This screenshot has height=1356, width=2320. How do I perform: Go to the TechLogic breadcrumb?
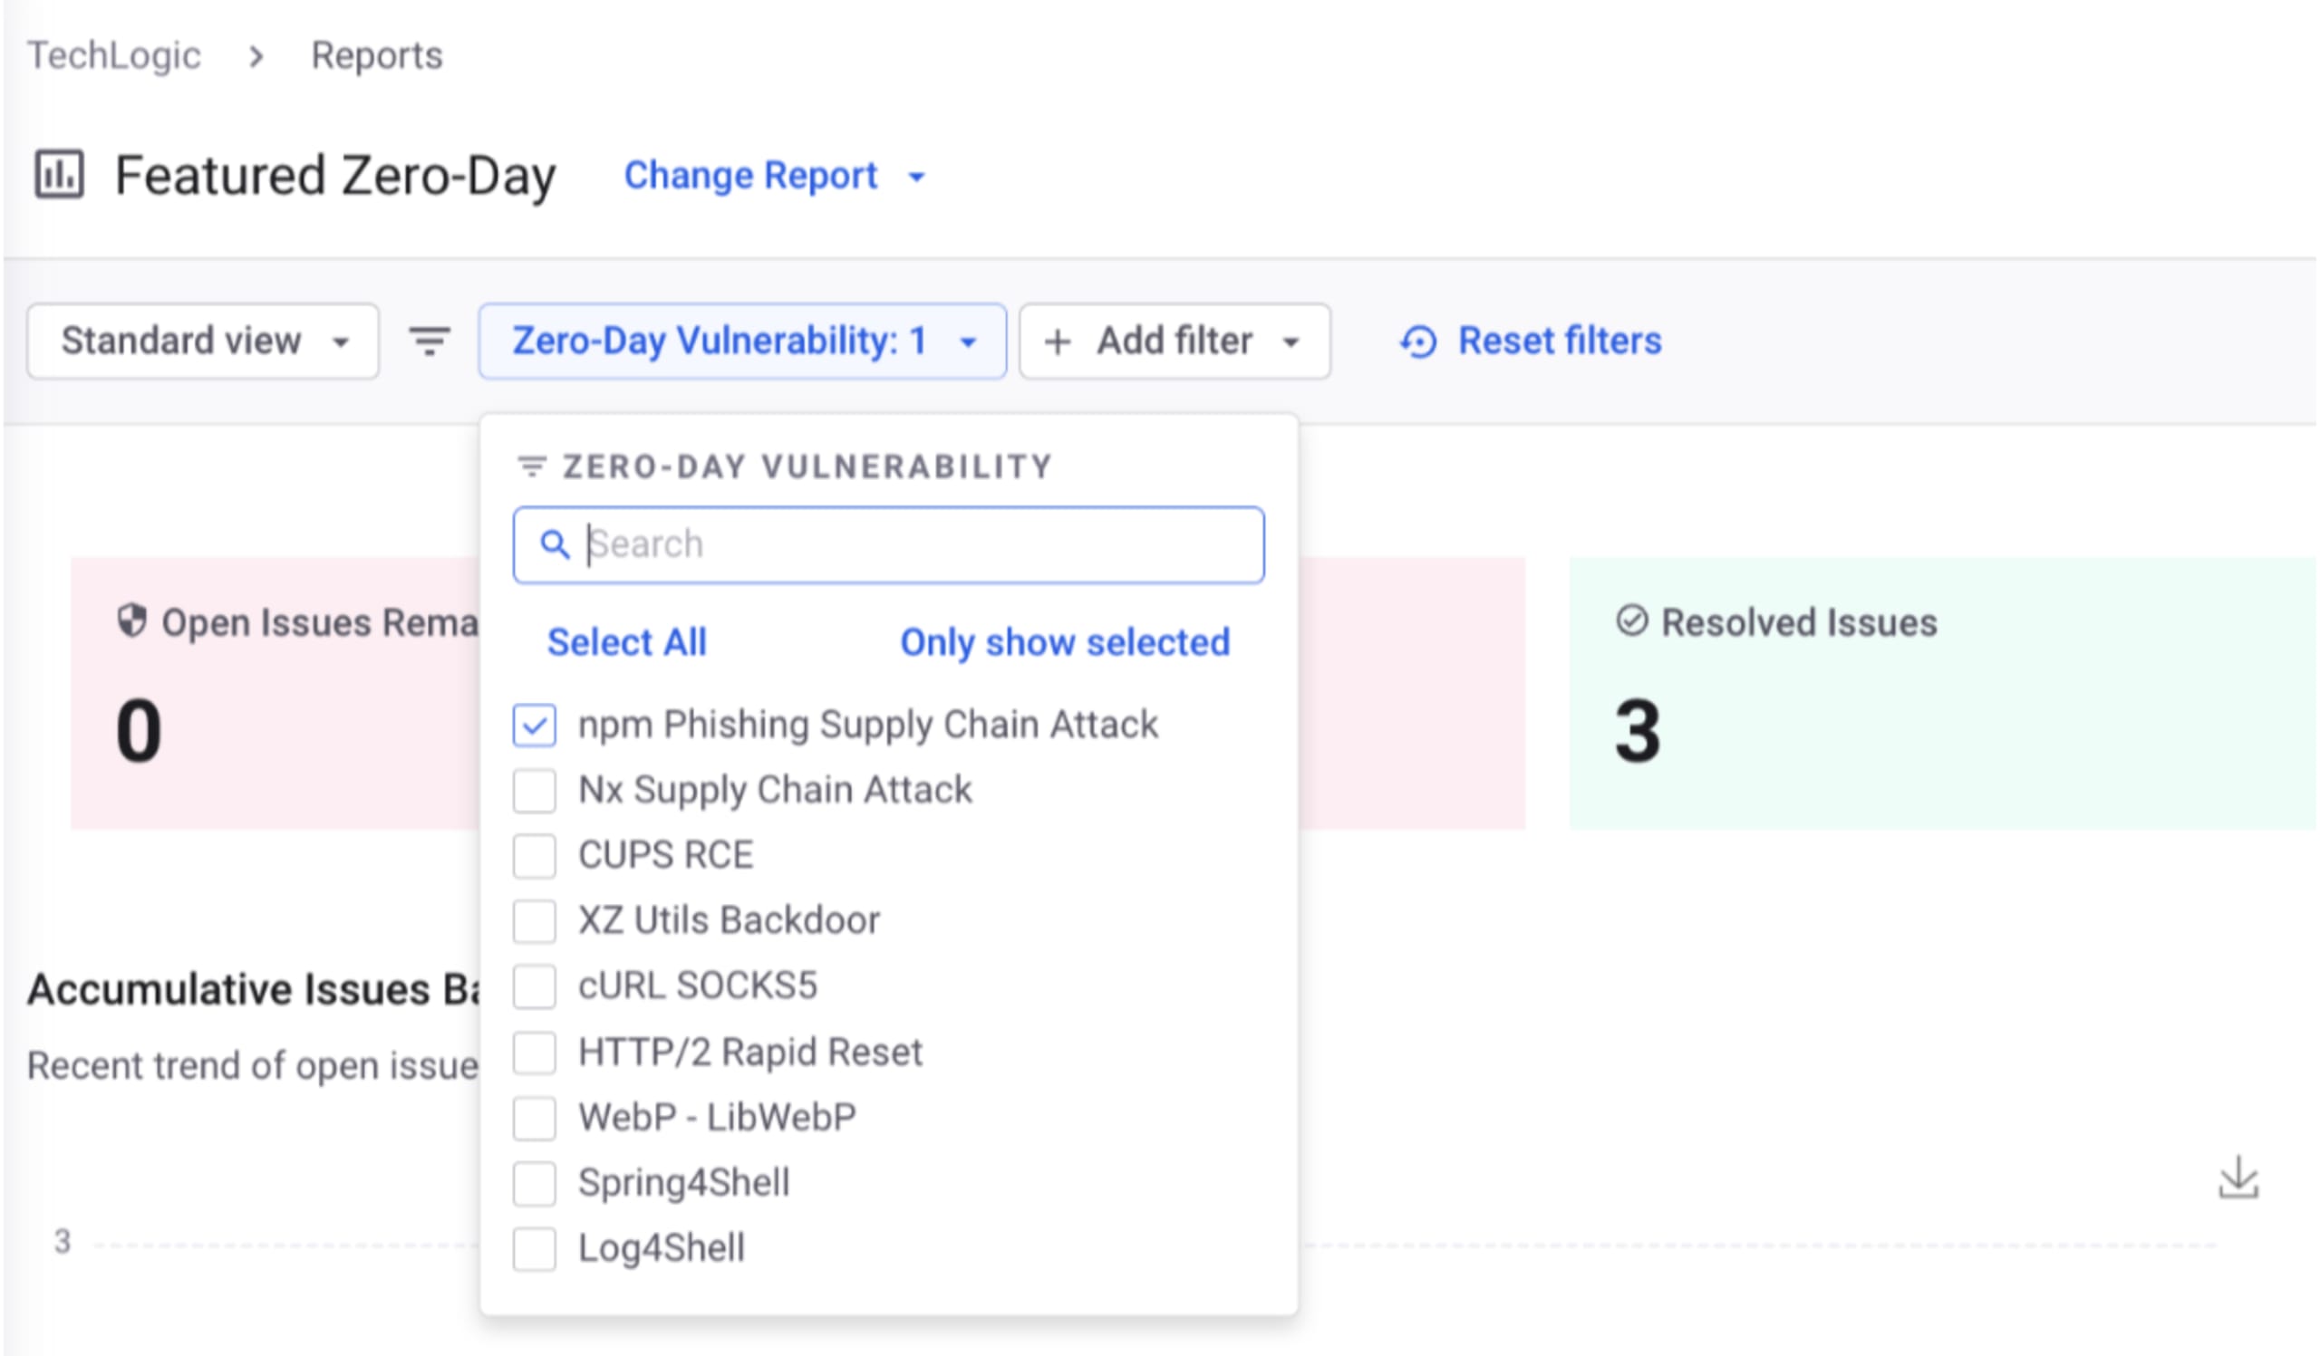coord(114,55)
